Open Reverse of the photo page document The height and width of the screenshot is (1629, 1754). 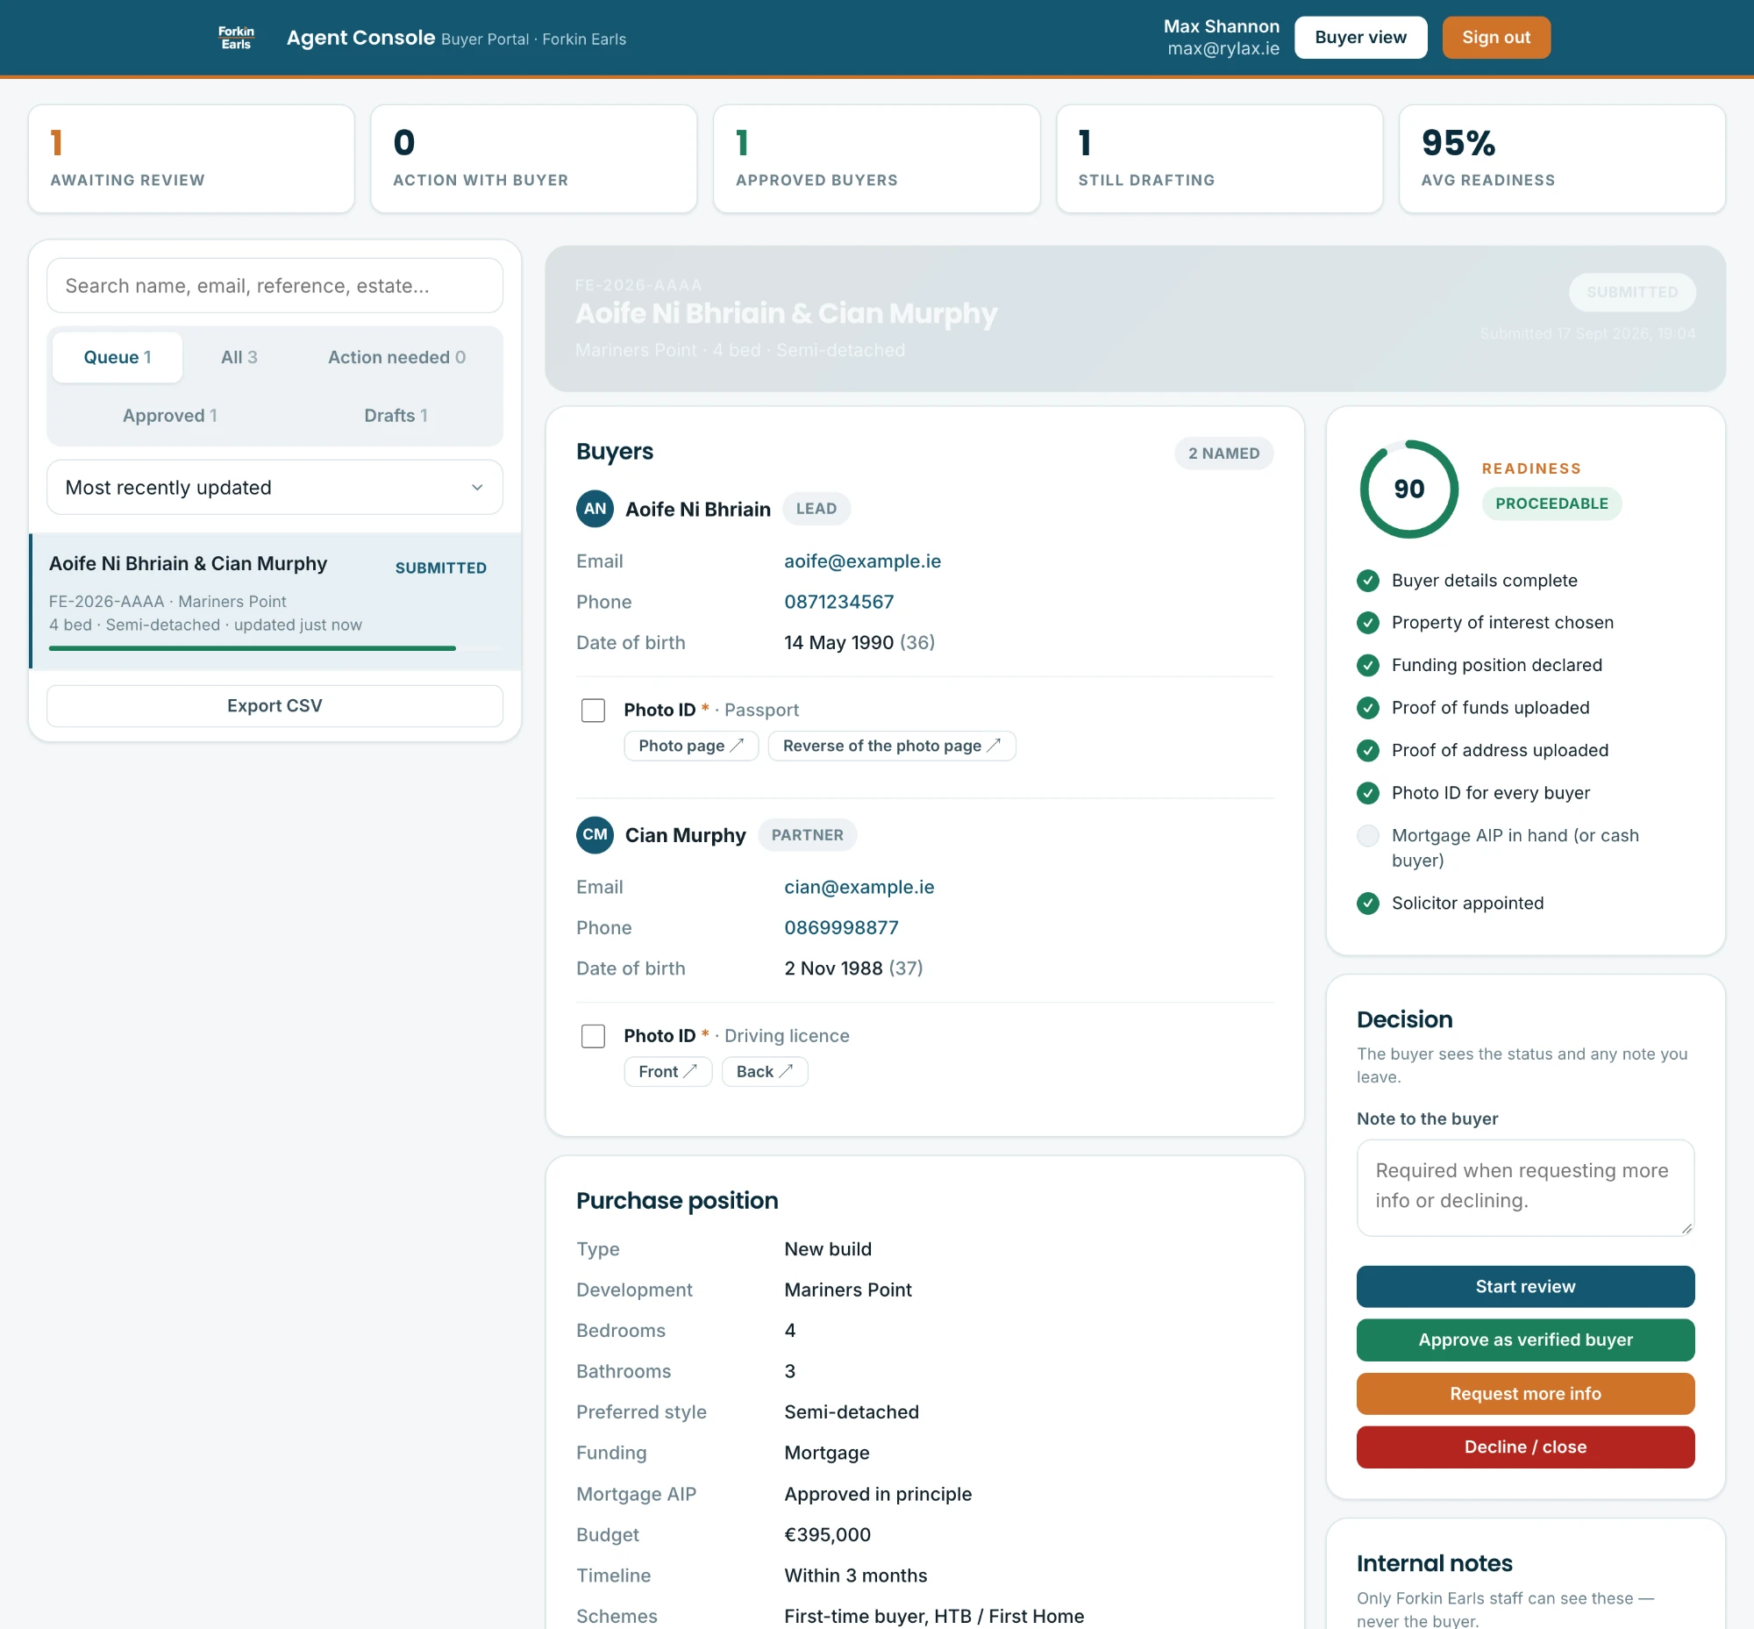[892, 746]
